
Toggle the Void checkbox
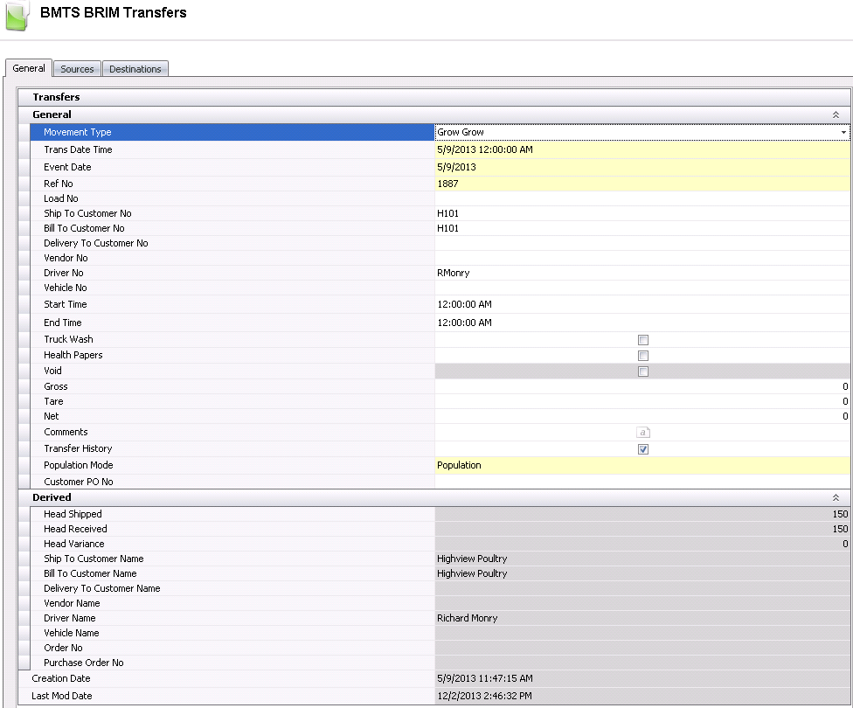tap(642, 371)
